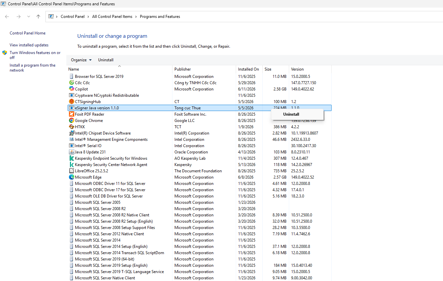This screenshot has width=443, height=281.
Task: Open the View installed updates link
Action: (29, 45)
